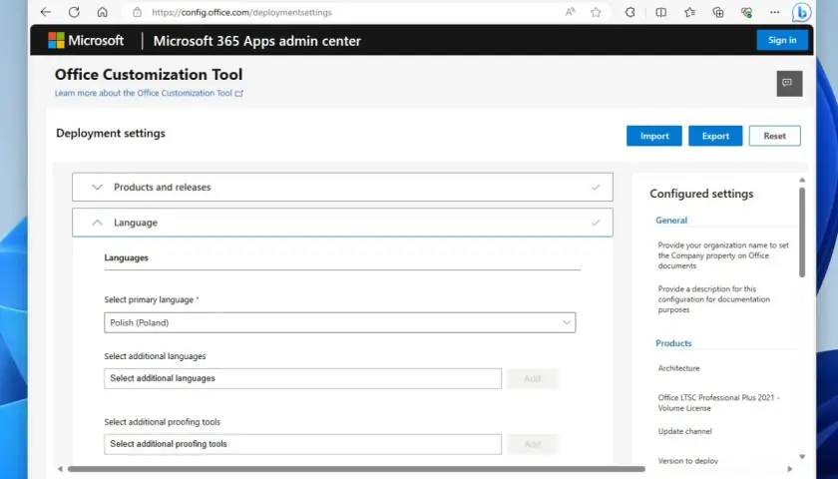Viewport: 838px width, 479px height.
Task: Click the Configured settings vertical scrollbar
Action: 802,232
